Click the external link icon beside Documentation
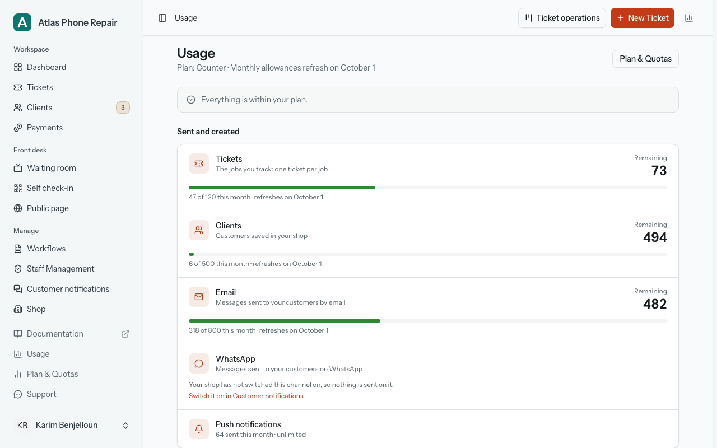 click(x=125, y=334)
